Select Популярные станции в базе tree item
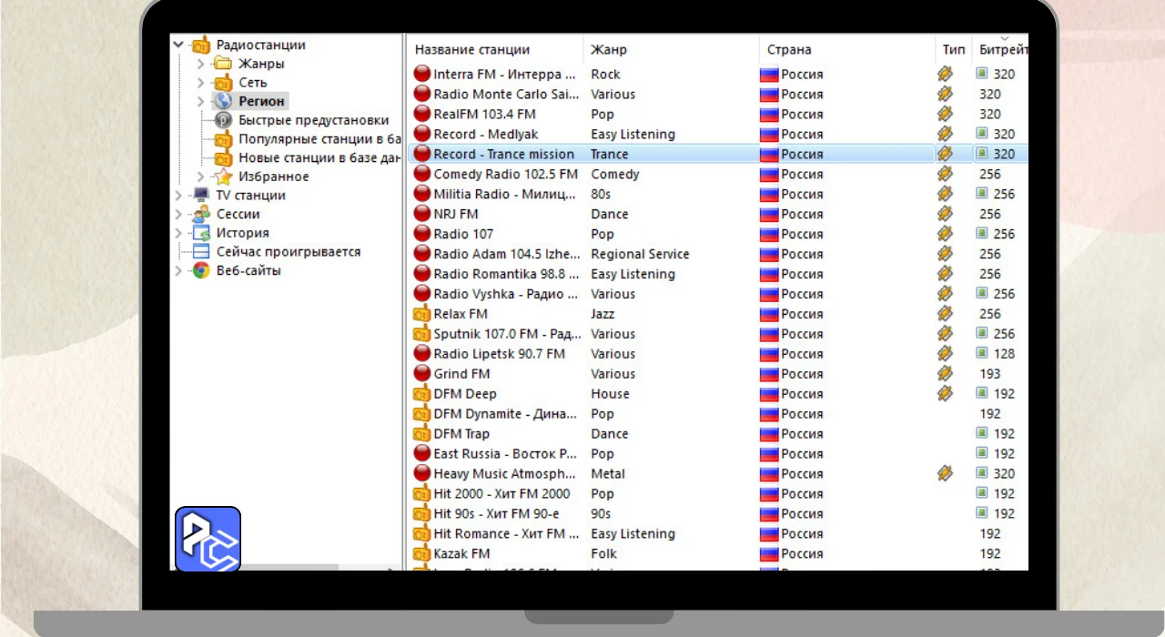This screenshot has width=1165, height=637. [x=319, y=139]
